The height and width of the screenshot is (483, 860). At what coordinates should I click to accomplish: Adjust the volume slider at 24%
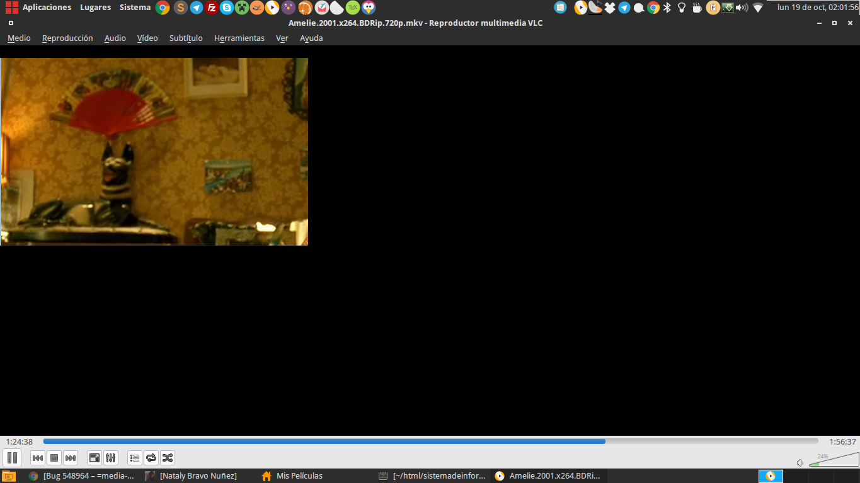coord(834,460)
